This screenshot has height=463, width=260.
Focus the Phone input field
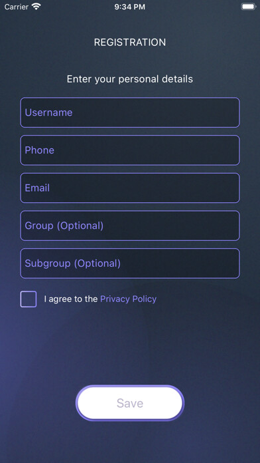(x=130, y=150)
